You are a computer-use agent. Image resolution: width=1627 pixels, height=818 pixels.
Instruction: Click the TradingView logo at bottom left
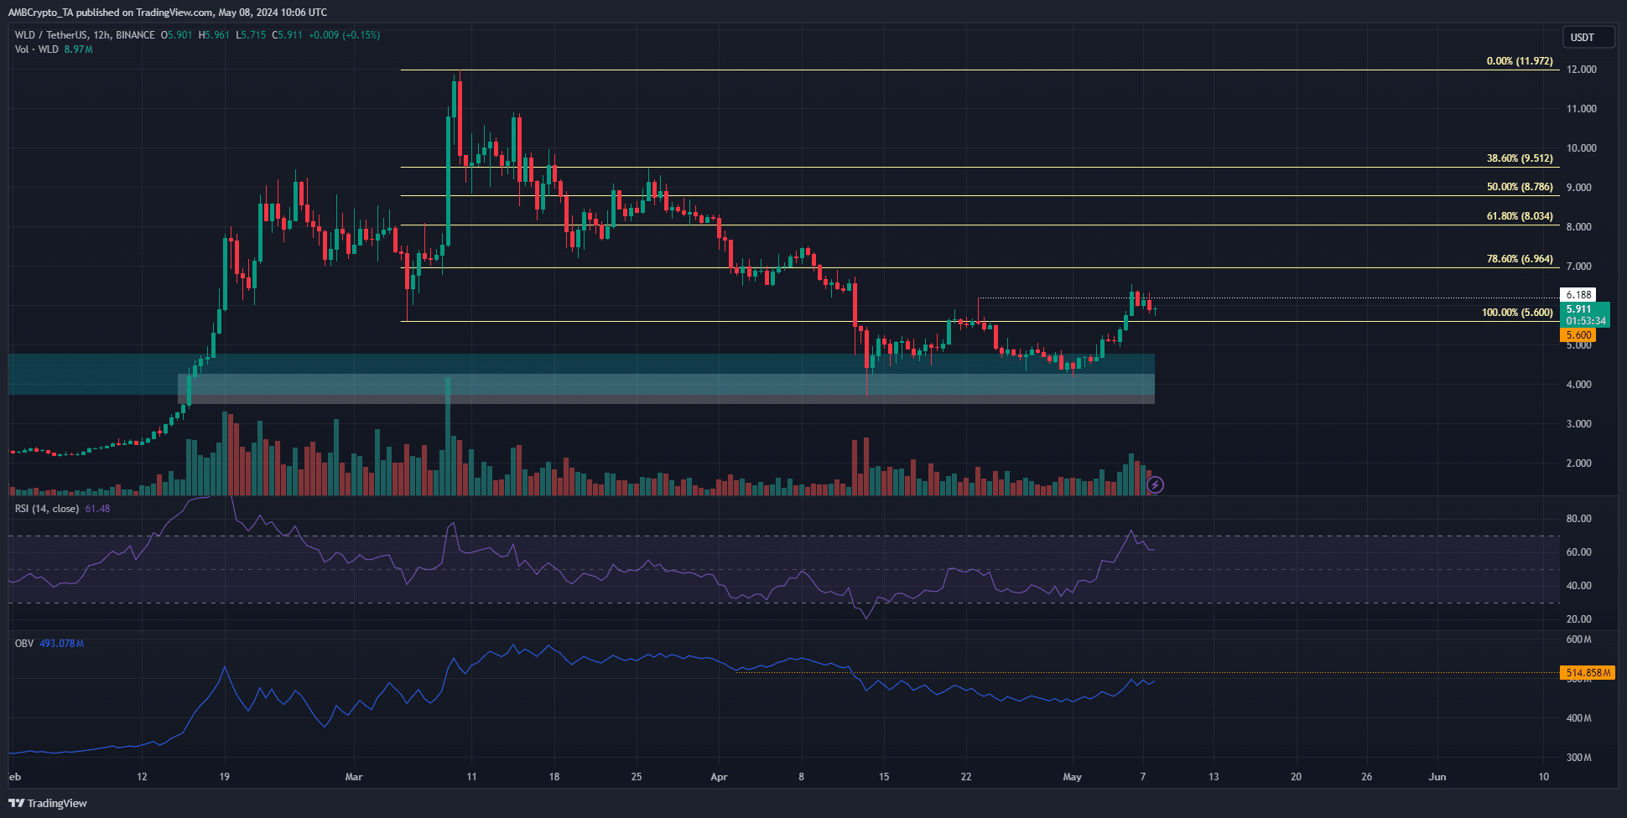pos(48,803)
